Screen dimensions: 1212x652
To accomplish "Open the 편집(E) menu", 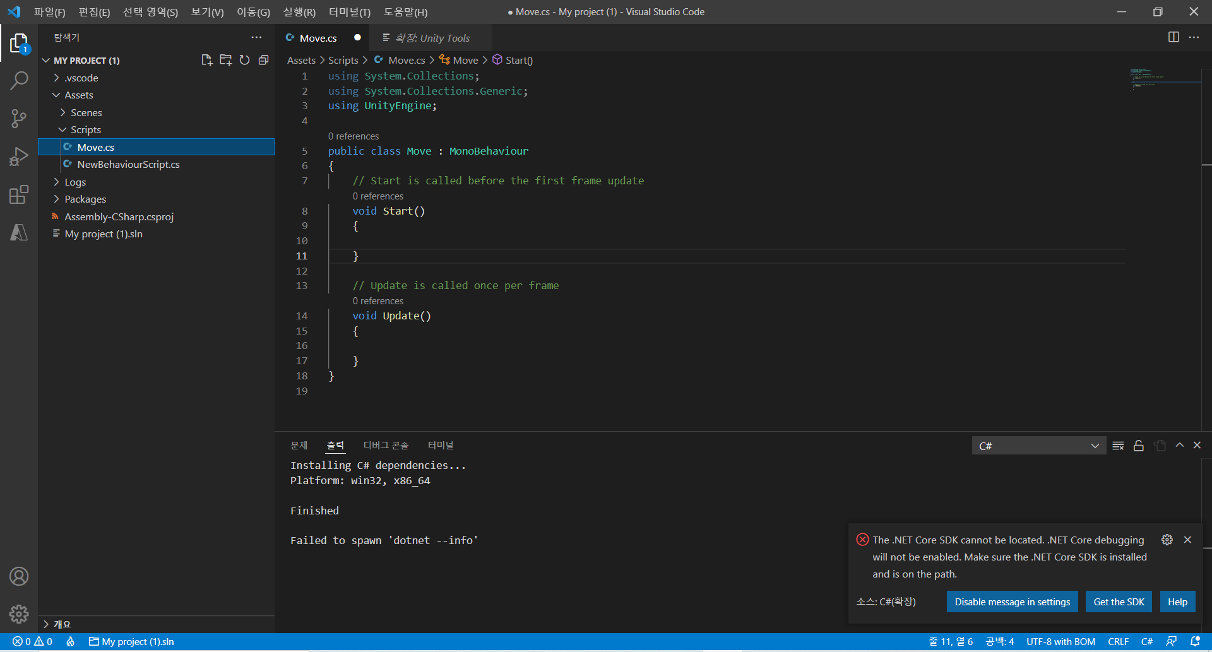I will coord(94,12).
